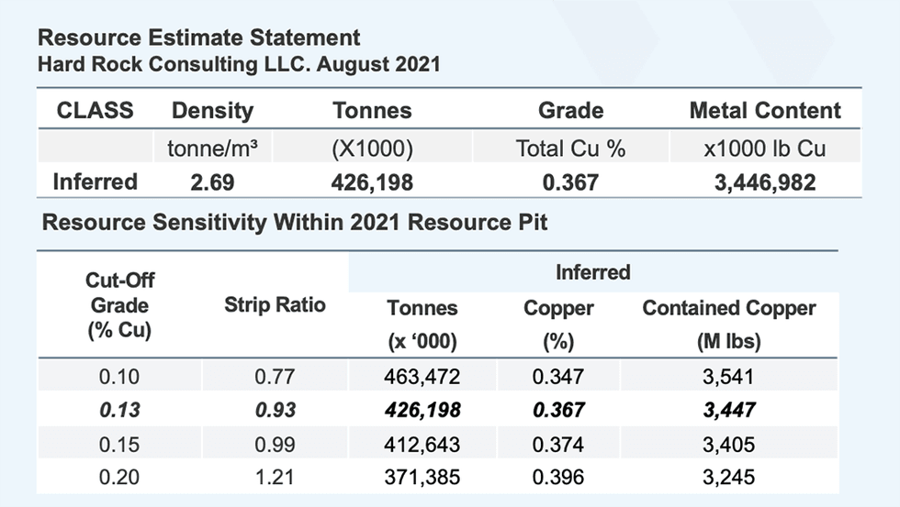Click the Resource Estimate Statement title
This screenshot has width=900, height=507.
point(199,39)
